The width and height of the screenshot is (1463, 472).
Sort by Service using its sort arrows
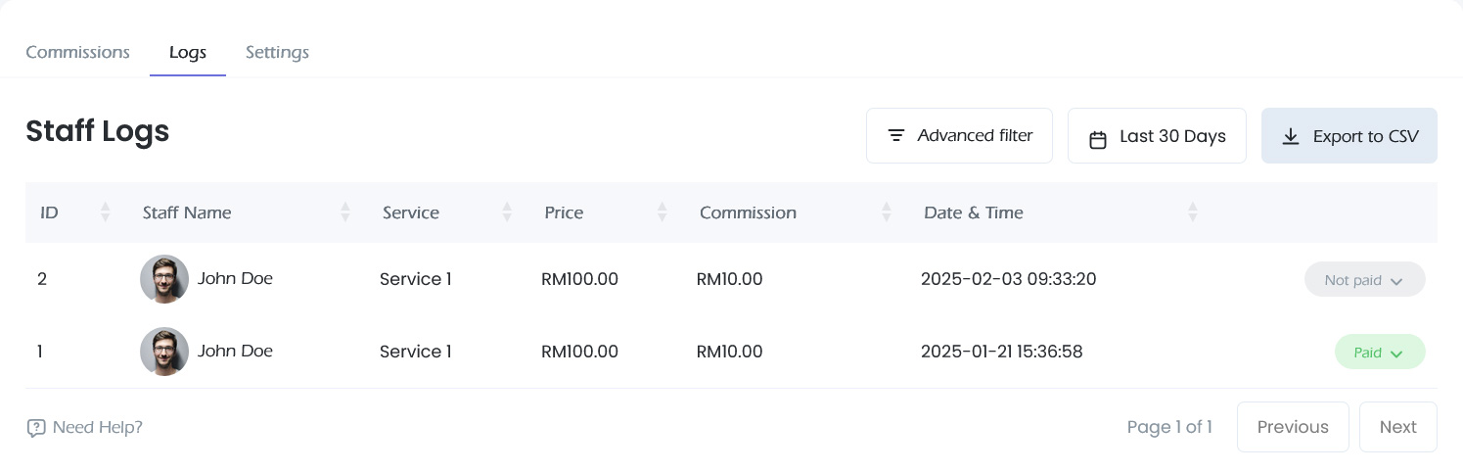coord(507,212)
